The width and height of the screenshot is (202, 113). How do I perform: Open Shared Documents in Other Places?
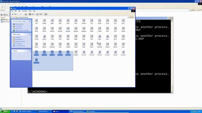click(20, 41)
